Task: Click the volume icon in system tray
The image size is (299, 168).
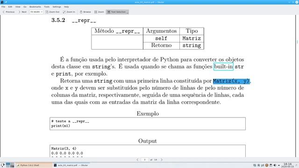Action: pyautogui.click(x=275, y=165)
